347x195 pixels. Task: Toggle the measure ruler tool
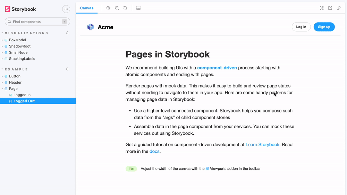coord(138,8)
